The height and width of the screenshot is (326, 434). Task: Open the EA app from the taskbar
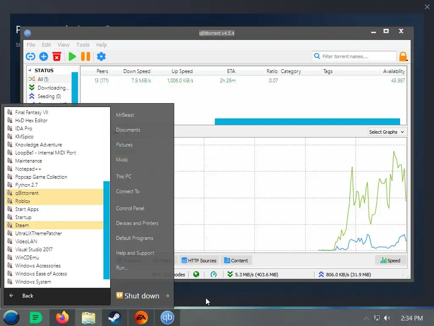pos(141,318)
